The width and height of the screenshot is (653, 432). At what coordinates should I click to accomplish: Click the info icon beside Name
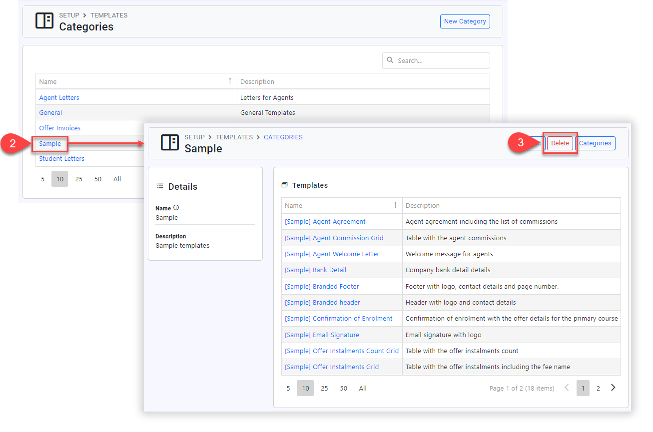176,208
